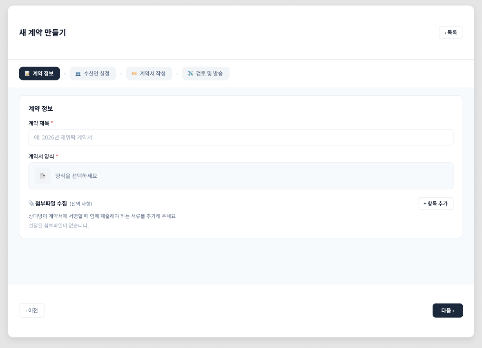Click the 새 계약 만들기 page title
Image resolution: width=482 pixels, height=348 pixels.
[42, 33]
